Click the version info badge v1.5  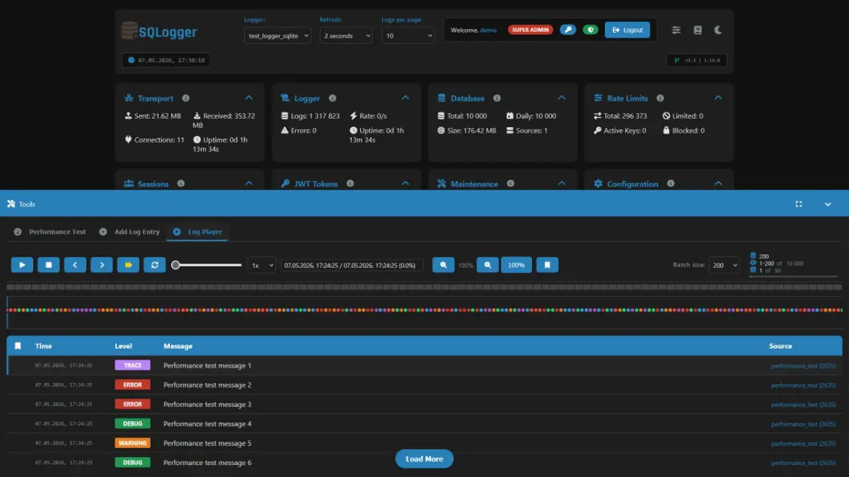point(696,61)
